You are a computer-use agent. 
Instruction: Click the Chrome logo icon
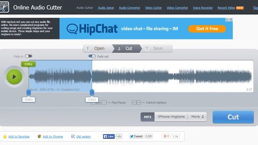40,136
